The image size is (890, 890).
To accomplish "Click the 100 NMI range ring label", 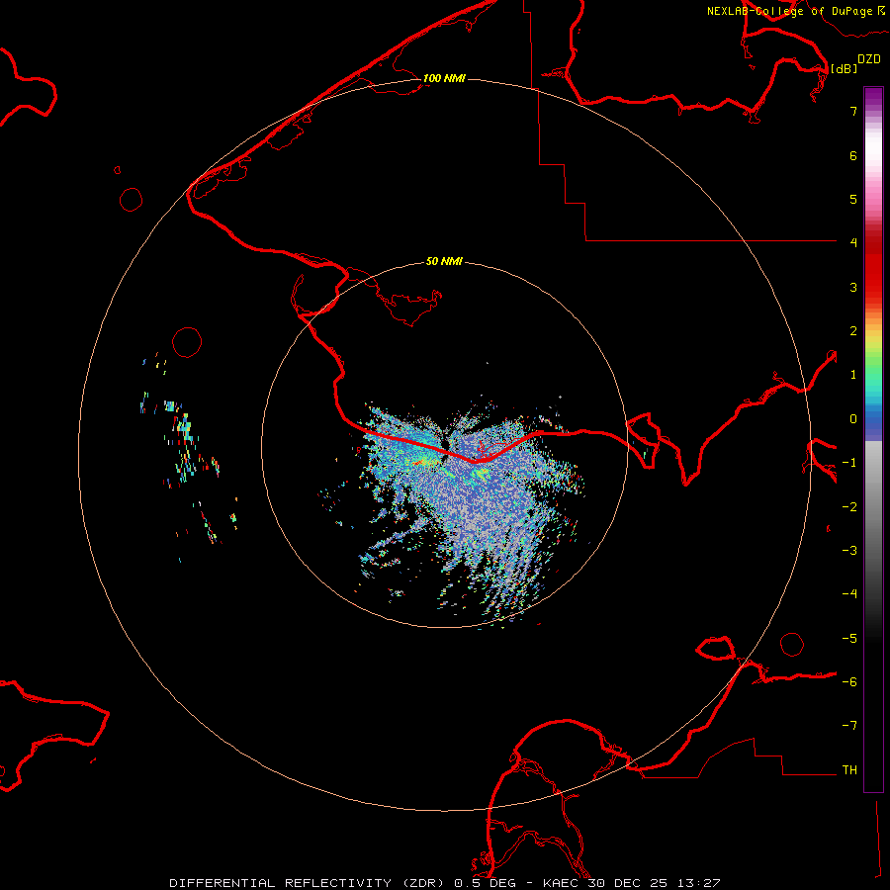I will coord(444,78).
